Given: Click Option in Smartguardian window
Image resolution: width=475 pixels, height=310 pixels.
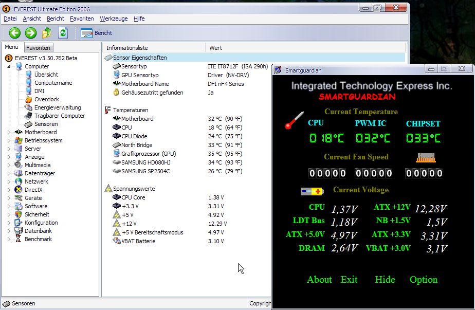Looking at the screenshot, I should pos(424,279).
